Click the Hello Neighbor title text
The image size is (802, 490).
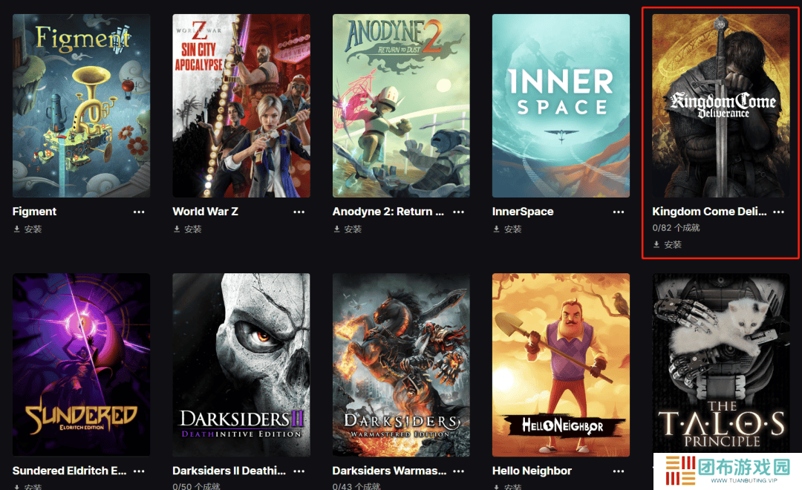[x=532, y=471]
